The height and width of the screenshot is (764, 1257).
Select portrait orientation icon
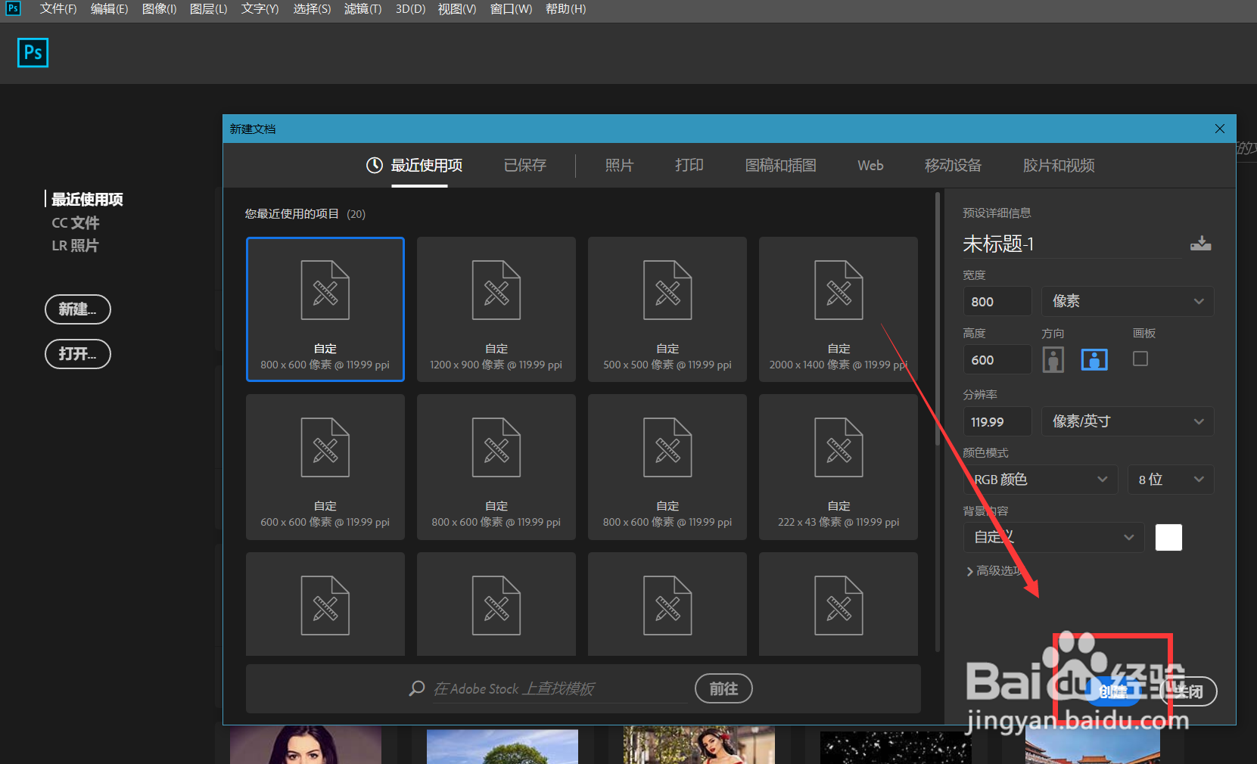1053,359
